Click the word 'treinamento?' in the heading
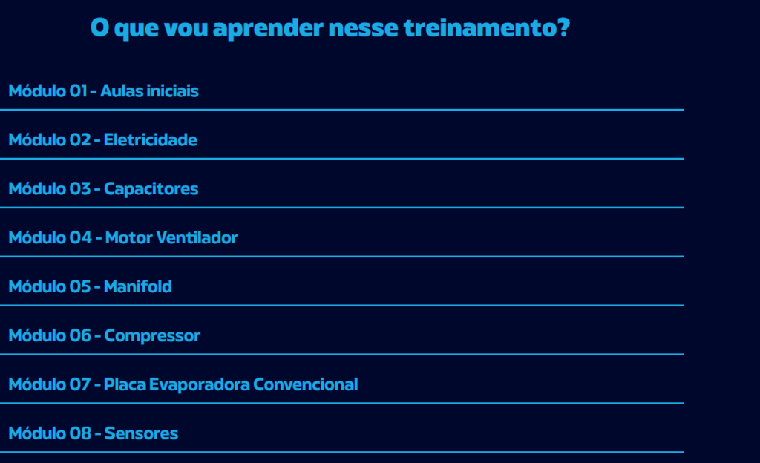The width and height of the screenshot is (760, 463). [487, 28]
